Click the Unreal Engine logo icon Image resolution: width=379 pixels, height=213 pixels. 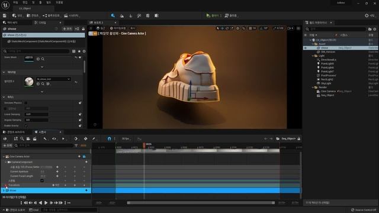pos(5,5)
